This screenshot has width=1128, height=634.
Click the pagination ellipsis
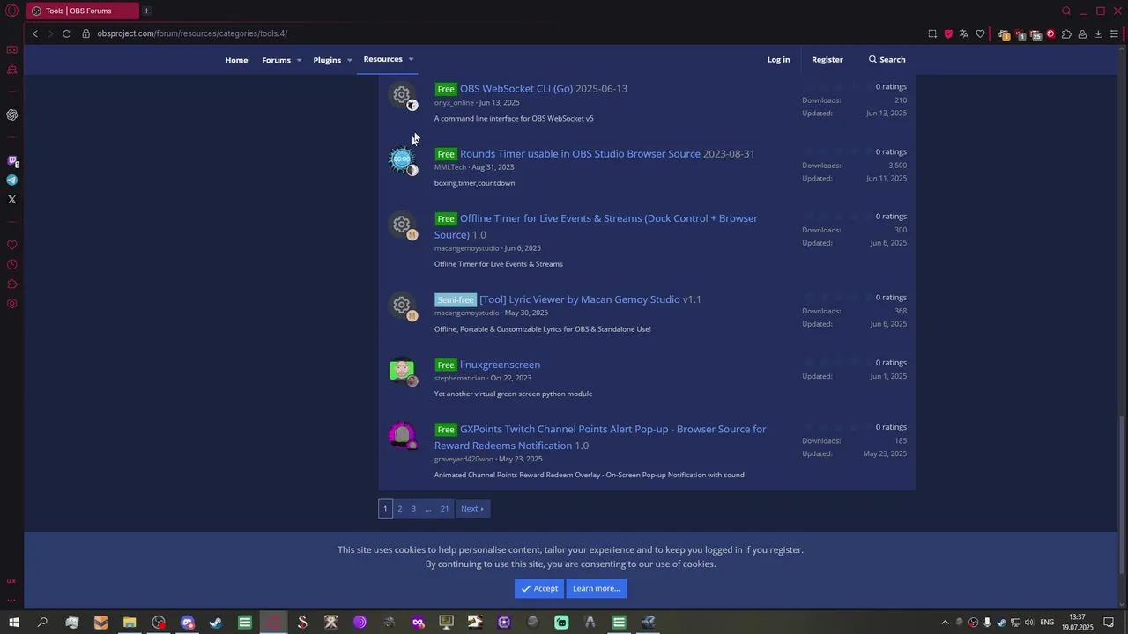coord(428,508)
